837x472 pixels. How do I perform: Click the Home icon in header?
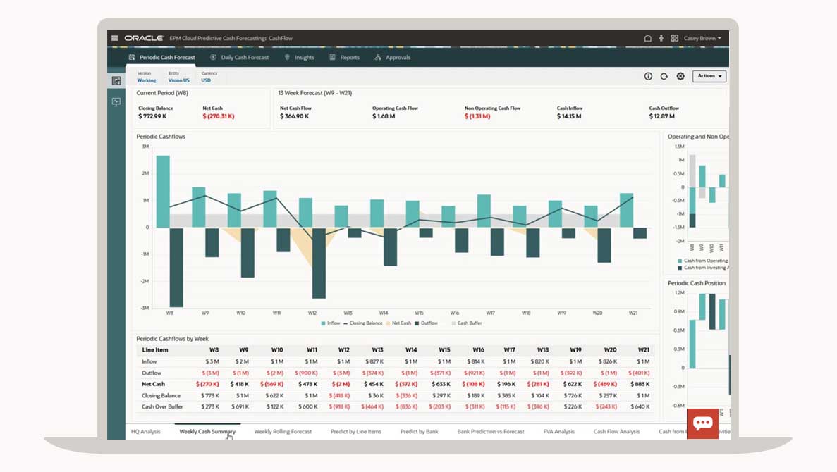(x=648, y=38)
